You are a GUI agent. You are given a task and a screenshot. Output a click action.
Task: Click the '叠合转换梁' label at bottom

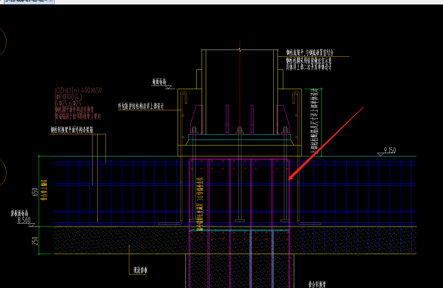[x=317, y=284]
